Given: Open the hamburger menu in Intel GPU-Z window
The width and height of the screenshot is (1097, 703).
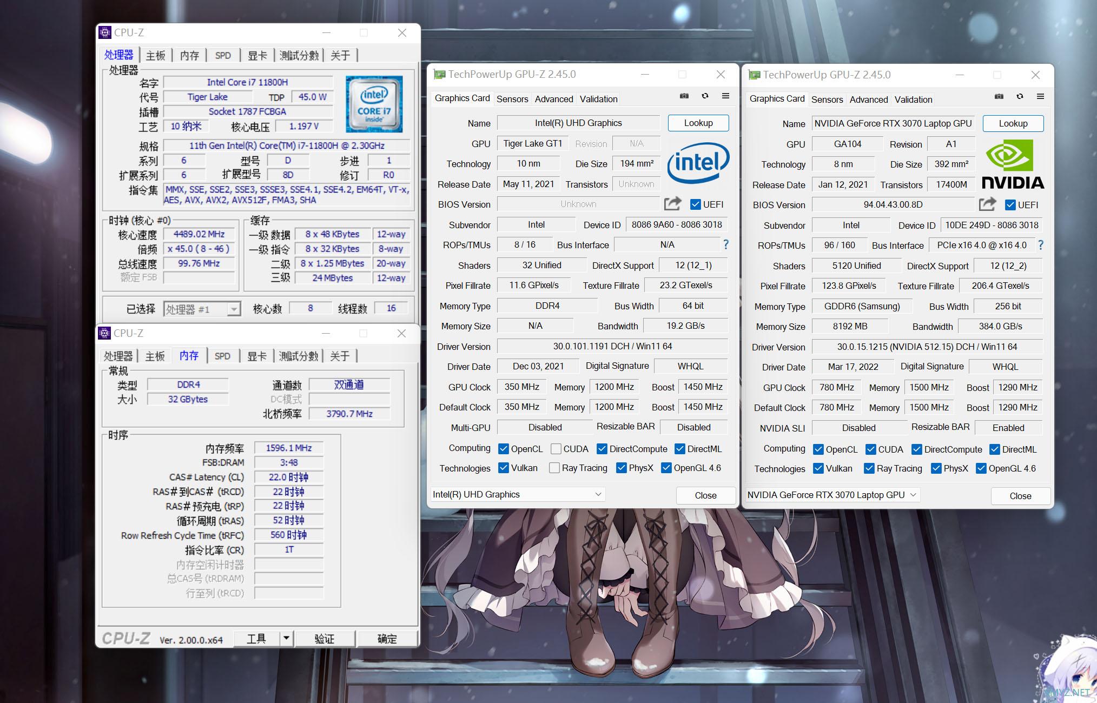Looking at the screenshot, I should [x=726, y=96].
